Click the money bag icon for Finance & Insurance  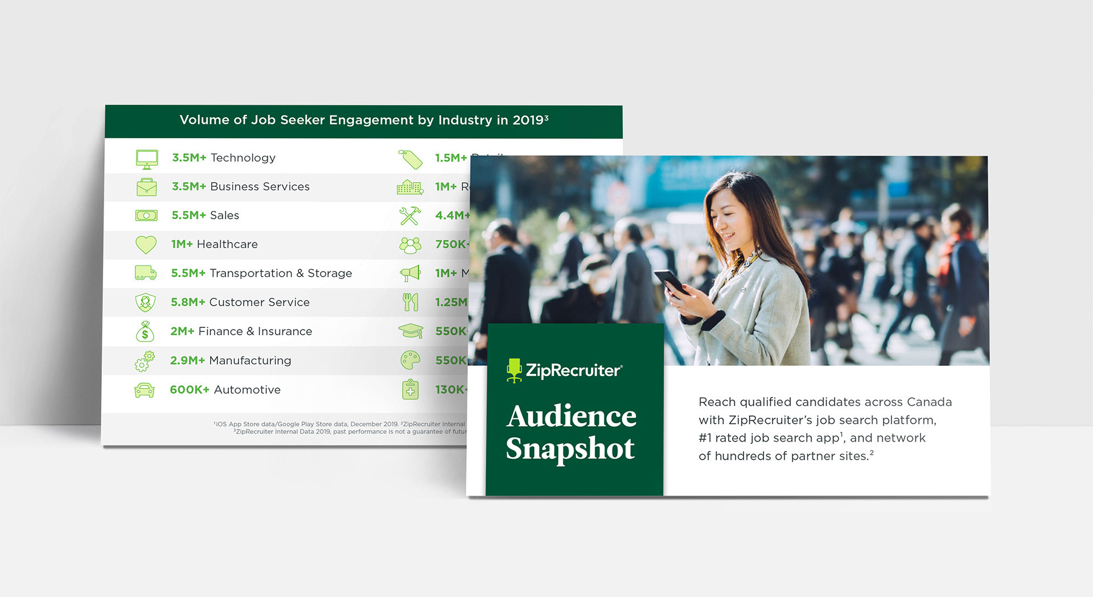pyautogui.click(x=145, y=331)
